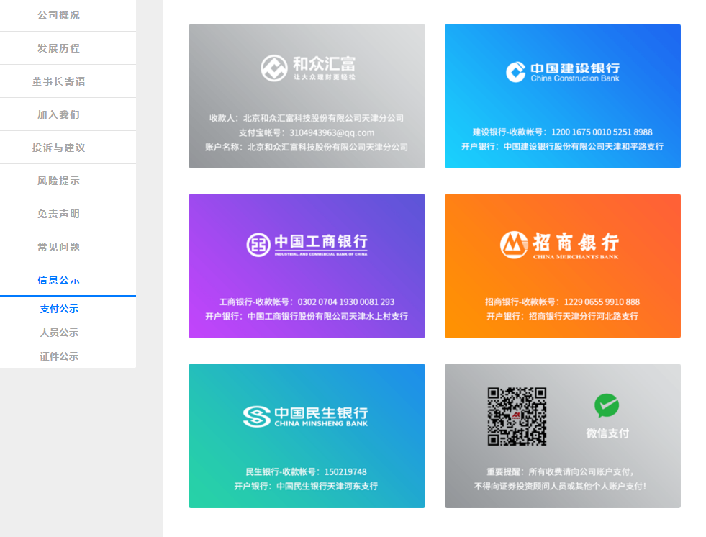Click the China Merchants Bank logo icon
Image resolution: width=706 pixels, height=537 pixels.
pyautogui.click(x=514, y=245)
